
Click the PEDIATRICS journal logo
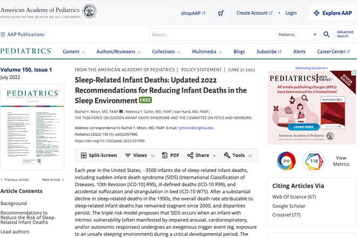pos(26,51)
